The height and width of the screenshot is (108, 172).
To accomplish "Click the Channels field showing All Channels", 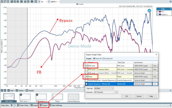I will point(104,92).
